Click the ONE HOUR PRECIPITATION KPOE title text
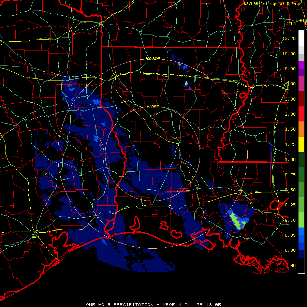The image size is (307, 307). 153,305
